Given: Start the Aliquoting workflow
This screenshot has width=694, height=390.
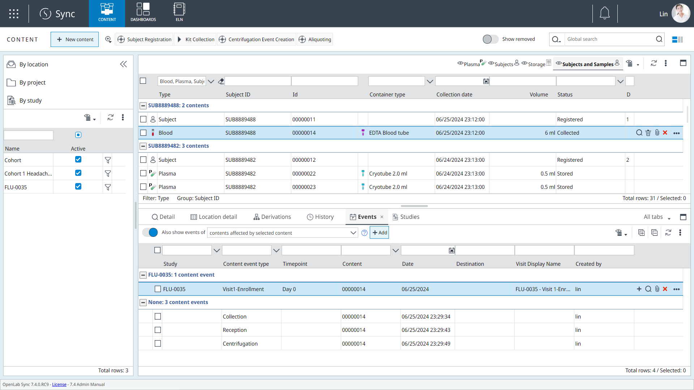Looking at the screenshot, I should [315, 39].
